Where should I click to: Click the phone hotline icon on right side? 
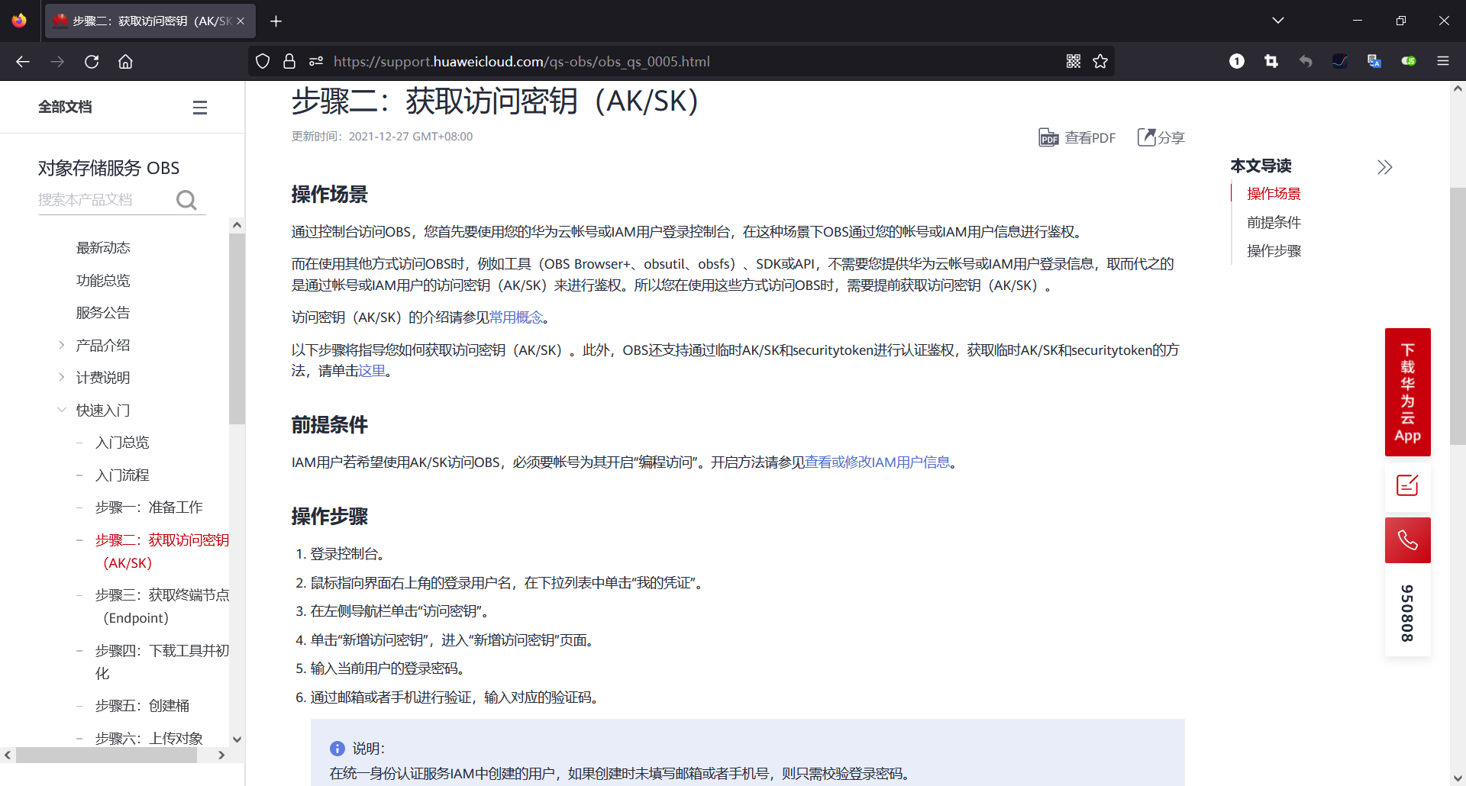pyautogui.click(x=1407, y=540)
